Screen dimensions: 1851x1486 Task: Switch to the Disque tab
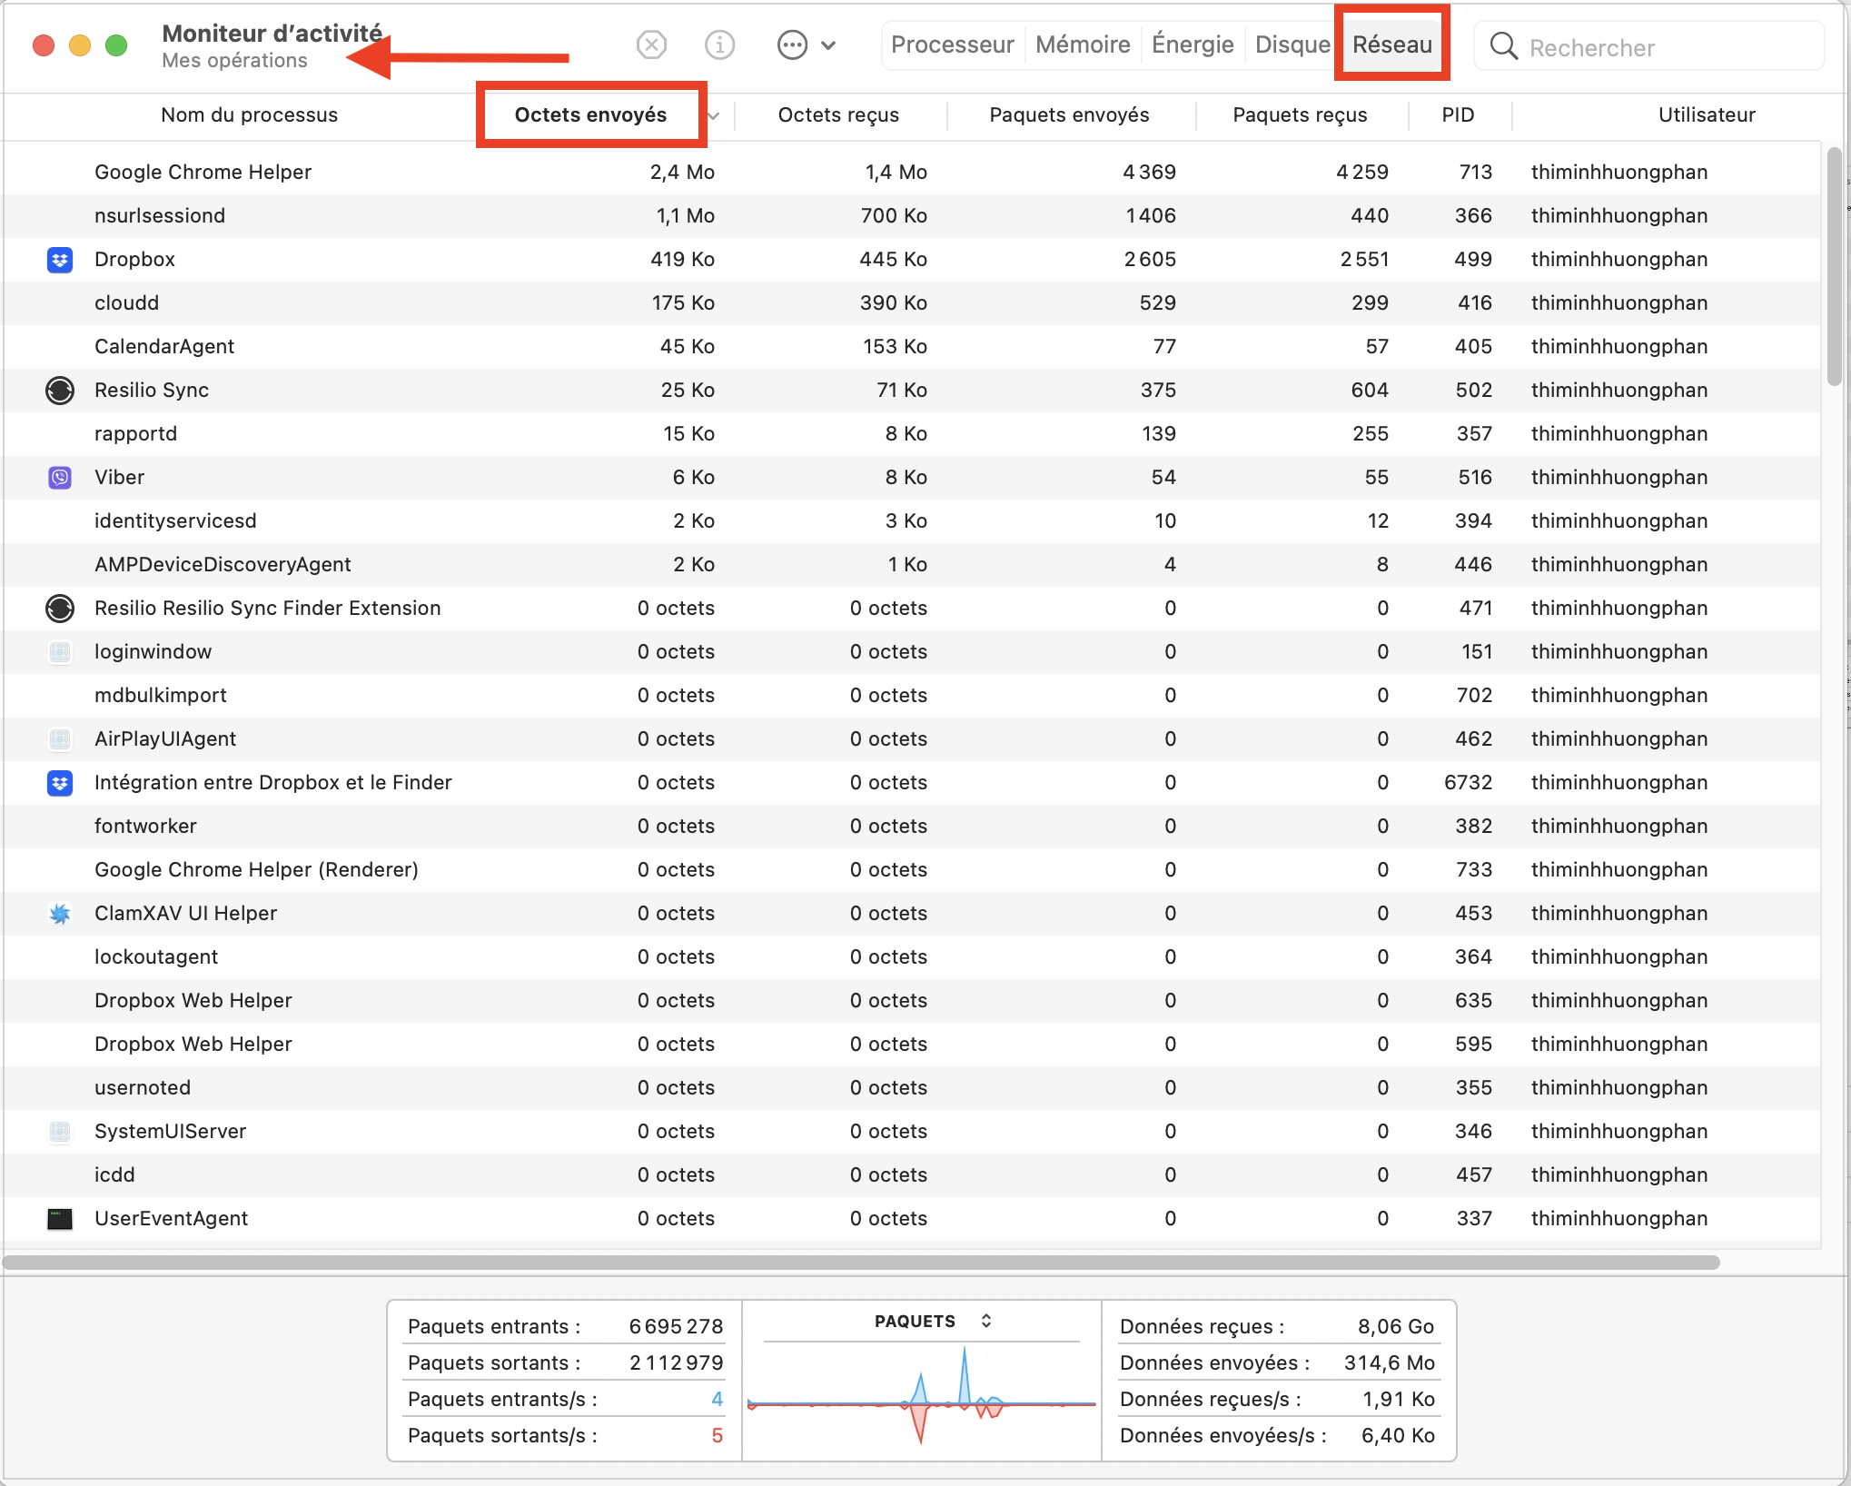tap(1292, 45)
